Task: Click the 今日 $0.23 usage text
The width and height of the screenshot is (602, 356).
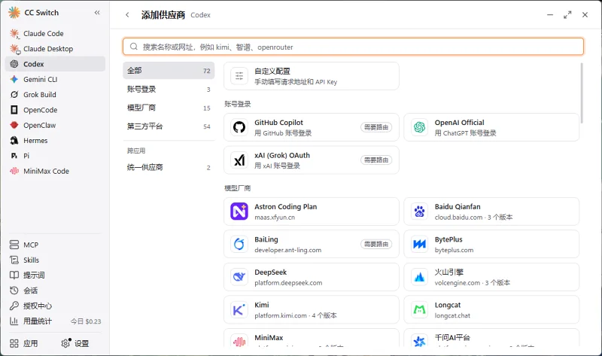Action: [86, 321]
